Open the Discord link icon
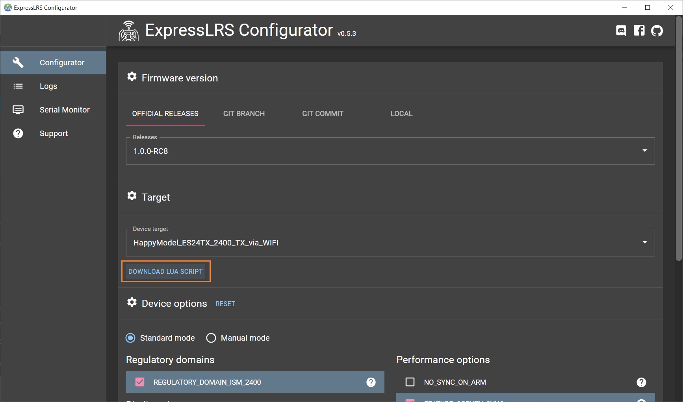The width and height of the screenshot is (683, 402). point(621,31)
